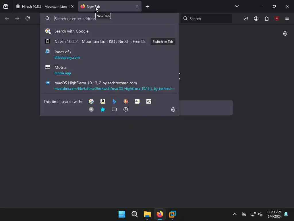Search bookmarks with the star icon
Screen dimensions: 294x221
(103, 109)
